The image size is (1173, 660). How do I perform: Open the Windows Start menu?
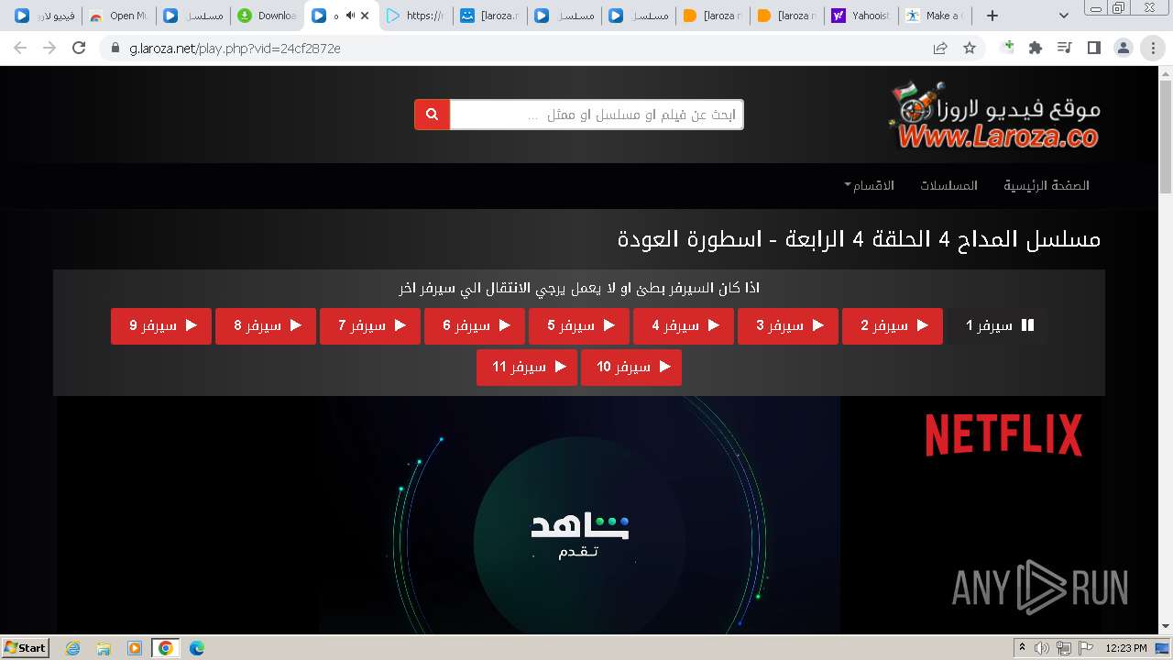click(26, 647)
